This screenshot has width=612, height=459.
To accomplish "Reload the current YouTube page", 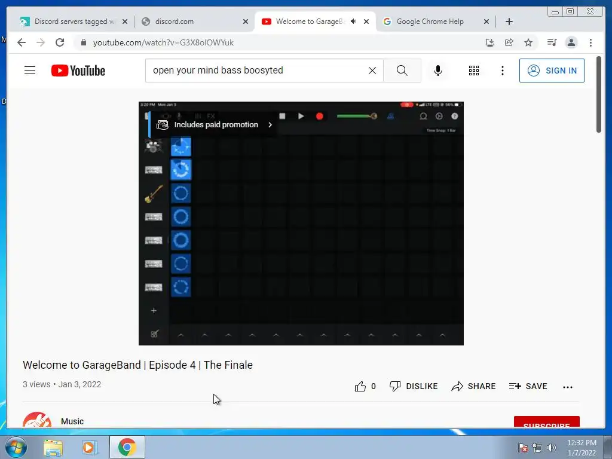I will (60, 42).
